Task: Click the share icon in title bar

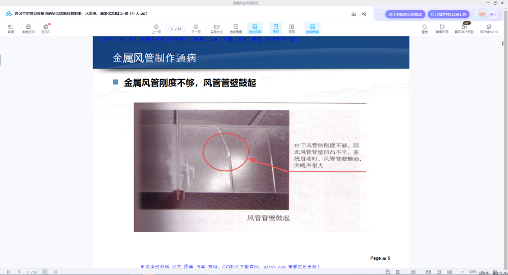Action: coord(364,14)
